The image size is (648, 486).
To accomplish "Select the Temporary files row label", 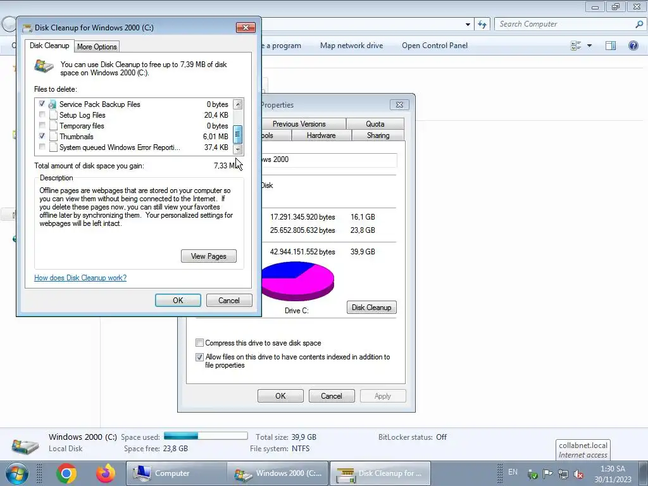I will pos(82,126).
